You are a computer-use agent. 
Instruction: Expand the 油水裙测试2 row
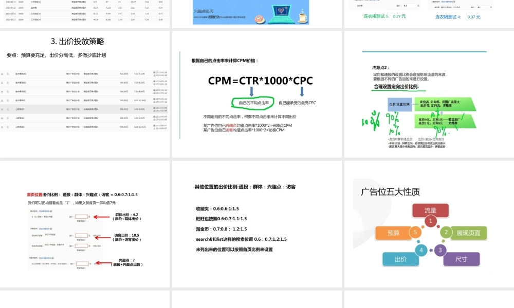(x=3, y=91)
